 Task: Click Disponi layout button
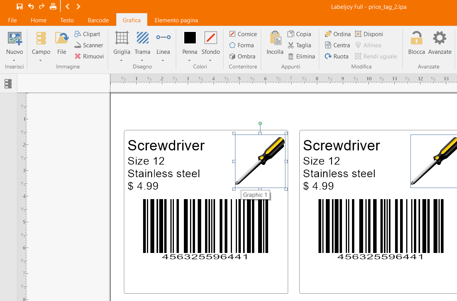click(x=369, y=34)
